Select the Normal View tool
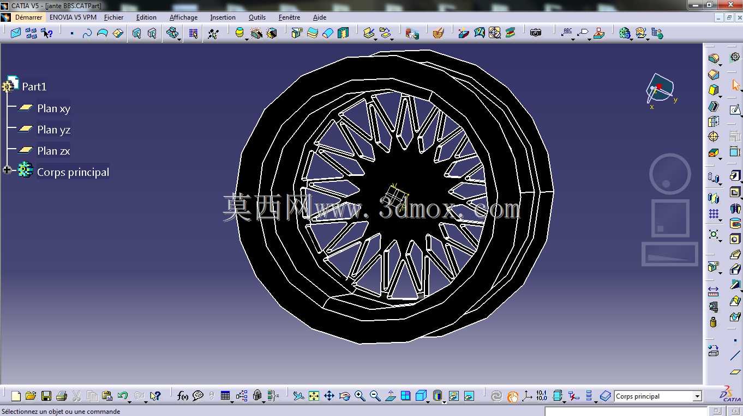Viewport: 743px width, 416px height. [390, 396]
